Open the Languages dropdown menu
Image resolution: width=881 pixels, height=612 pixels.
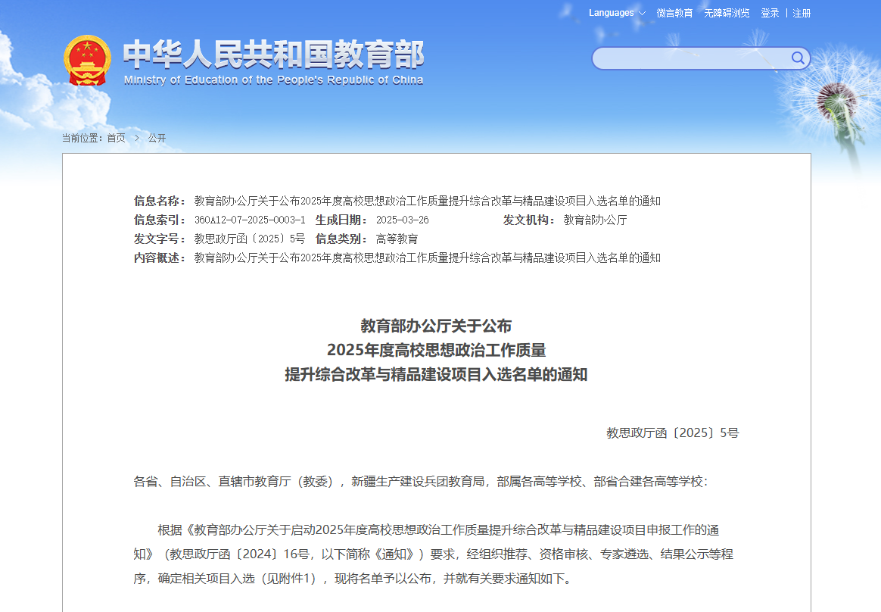[612, 13]
